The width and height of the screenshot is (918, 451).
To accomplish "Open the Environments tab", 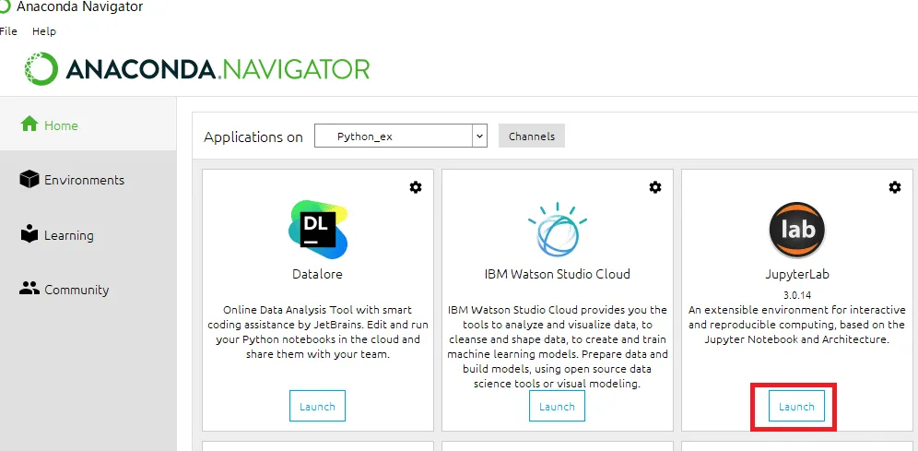I will click(x=88, y=180).
